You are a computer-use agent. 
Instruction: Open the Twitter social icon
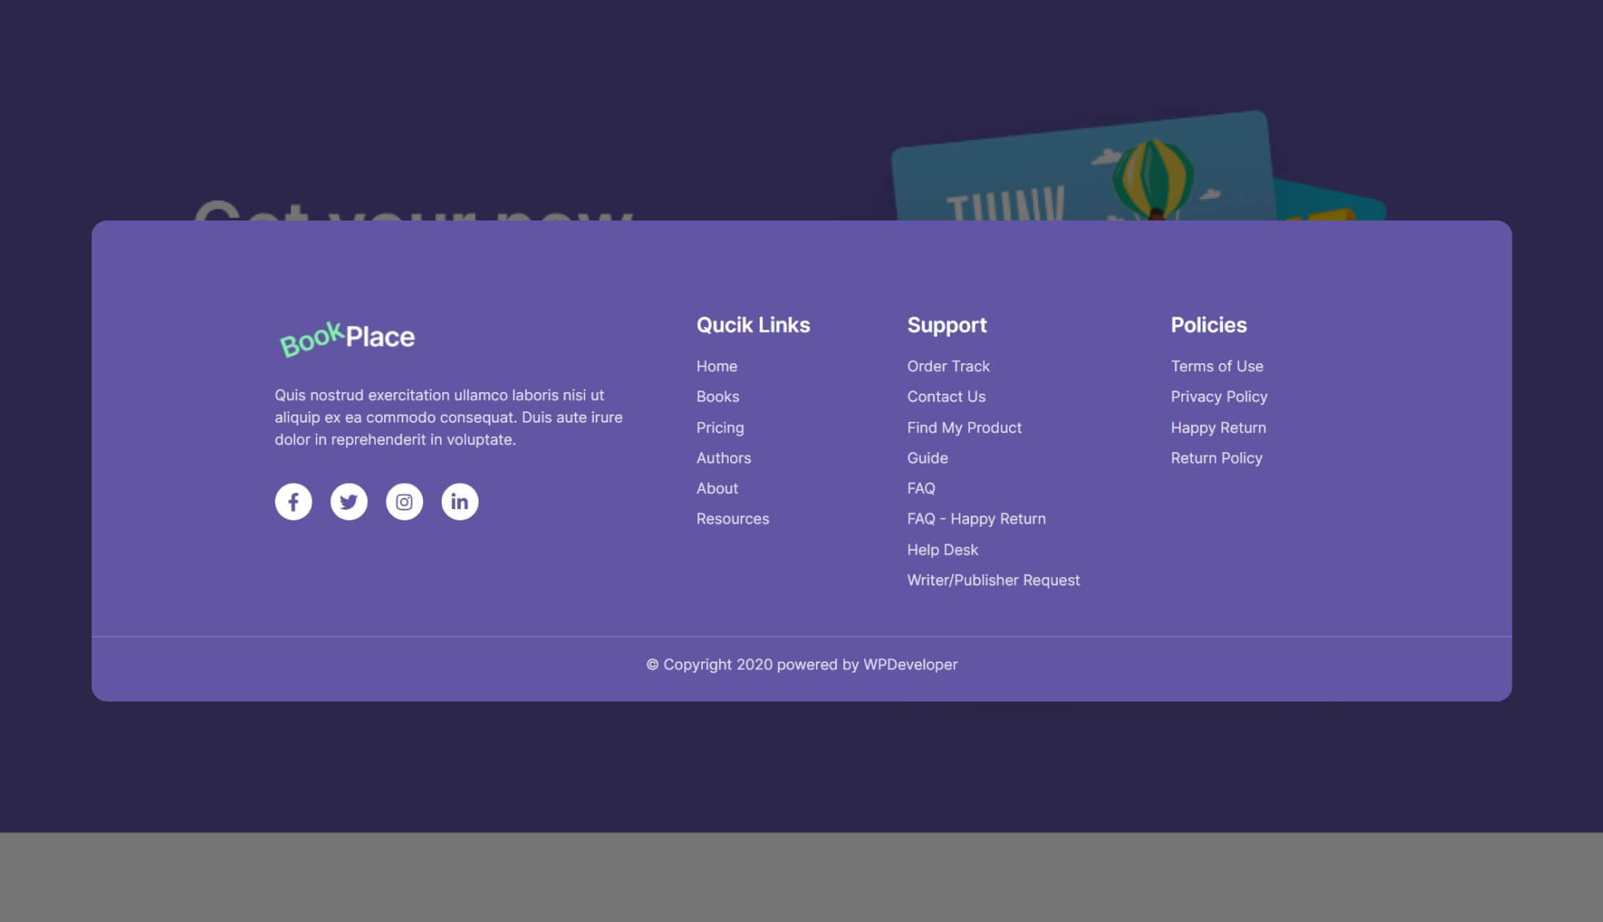tap(349, 501)
